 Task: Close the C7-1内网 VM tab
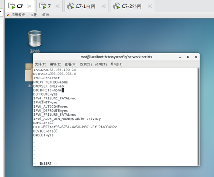103,6
